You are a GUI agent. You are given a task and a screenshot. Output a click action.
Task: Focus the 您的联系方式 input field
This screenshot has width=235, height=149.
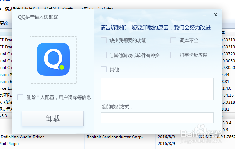[157, 118]
